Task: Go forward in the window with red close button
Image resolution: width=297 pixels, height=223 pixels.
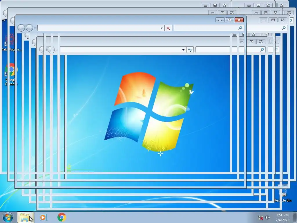Action: coord(29,28)
